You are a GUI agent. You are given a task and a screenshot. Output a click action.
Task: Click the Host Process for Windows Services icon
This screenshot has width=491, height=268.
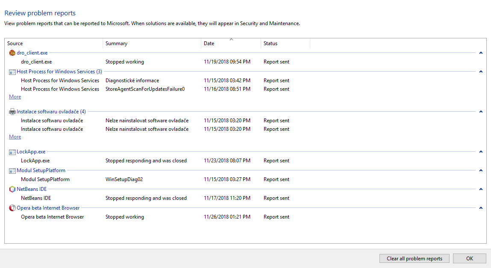point(12,72)
